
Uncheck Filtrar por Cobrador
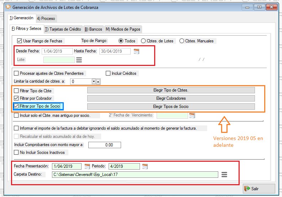click(x=16, y=98)
